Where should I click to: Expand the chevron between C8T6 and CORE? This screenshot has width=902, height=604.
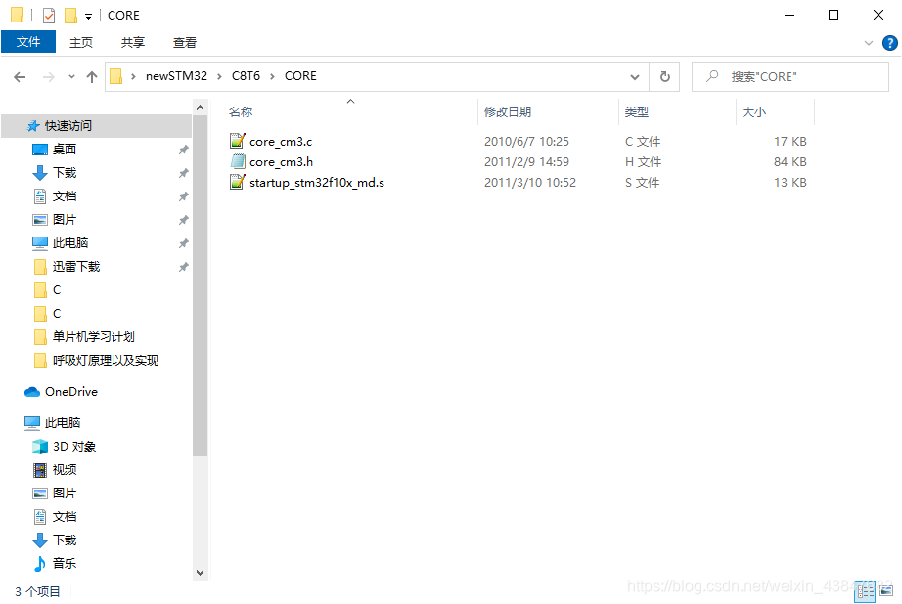point(272,77)
